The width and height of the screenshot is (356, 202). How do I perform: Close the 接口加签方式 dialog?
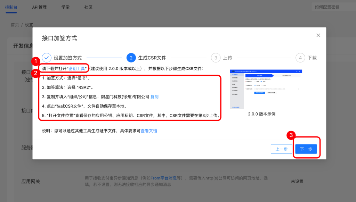318,35
